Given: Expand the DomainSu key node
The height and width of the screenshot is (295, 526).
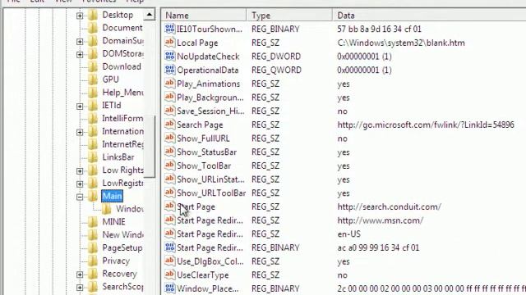Looking at the screenshot, I should point(80,42).
